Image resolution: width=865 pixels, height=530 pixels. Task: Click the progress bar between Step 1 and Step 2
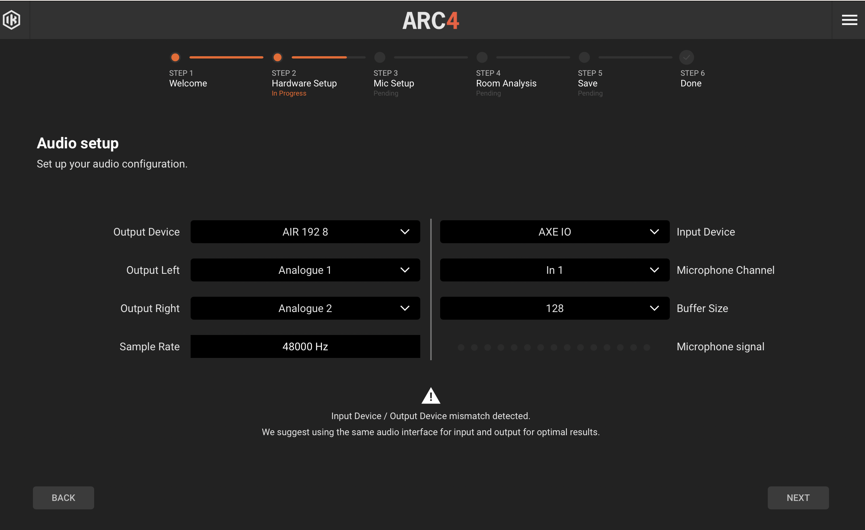(x=227, y=57)
